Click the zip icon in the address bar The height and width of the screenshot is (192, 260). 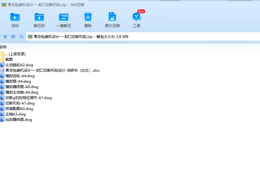tap(30, 36)
